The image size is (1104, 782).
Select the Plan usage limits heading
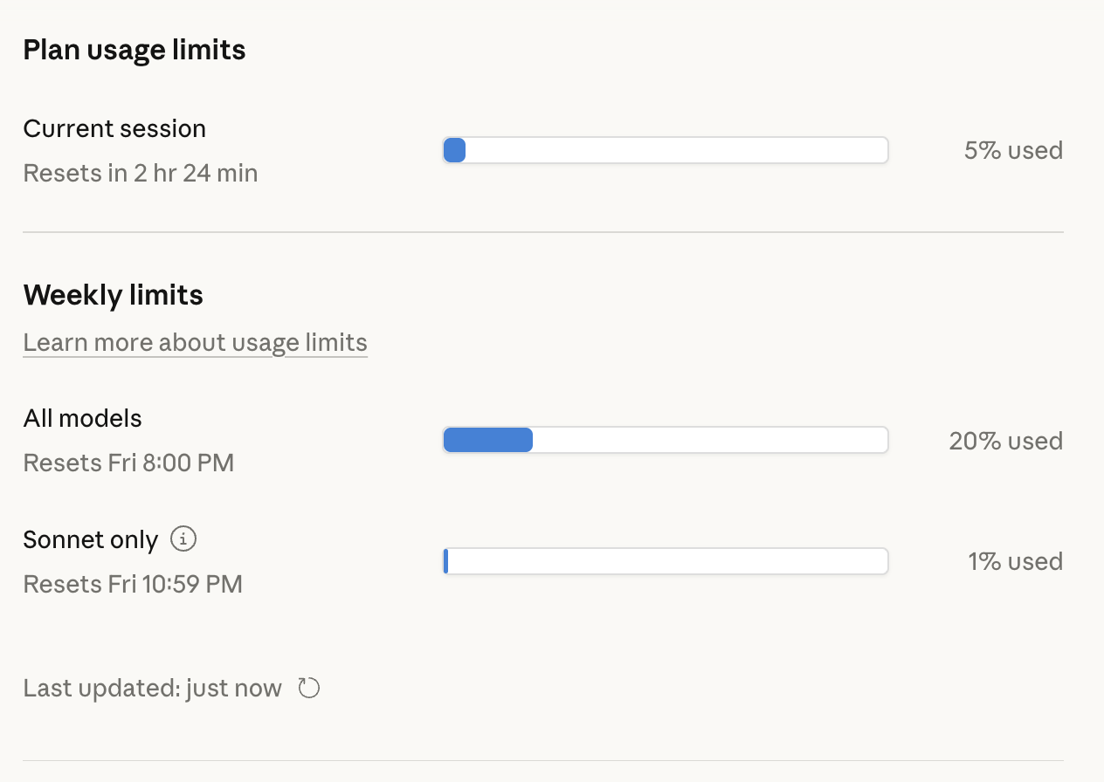tap(135, 50)
